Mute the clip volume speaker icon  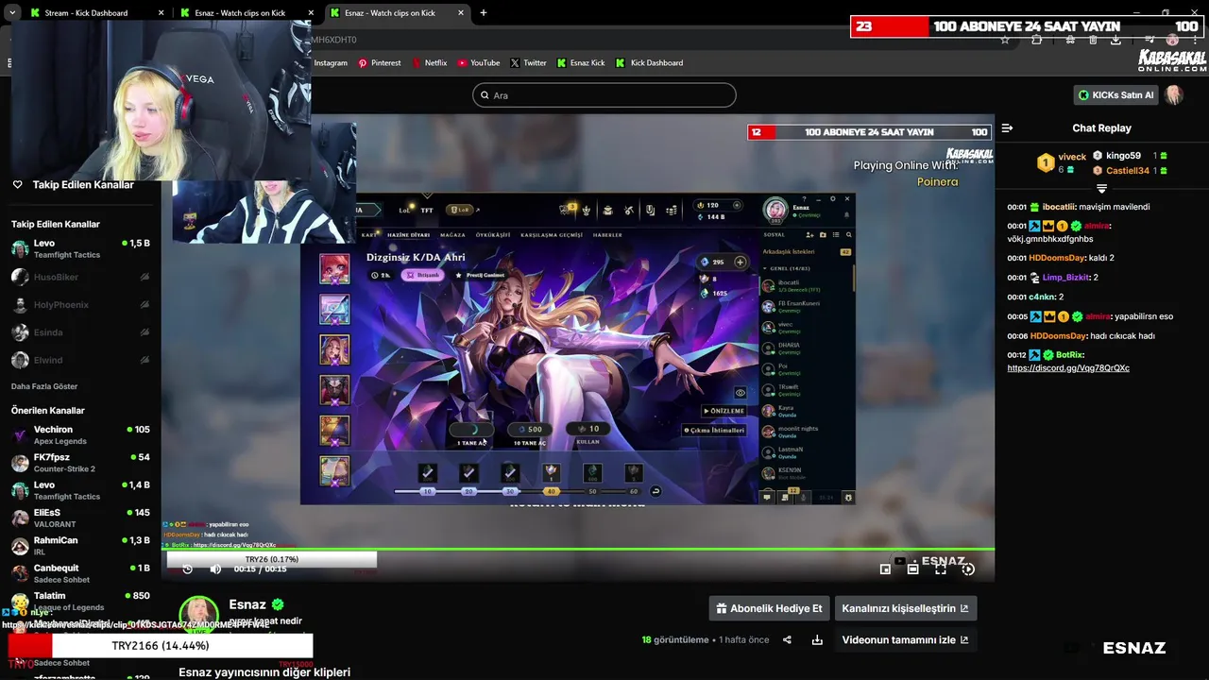(215, 569)
